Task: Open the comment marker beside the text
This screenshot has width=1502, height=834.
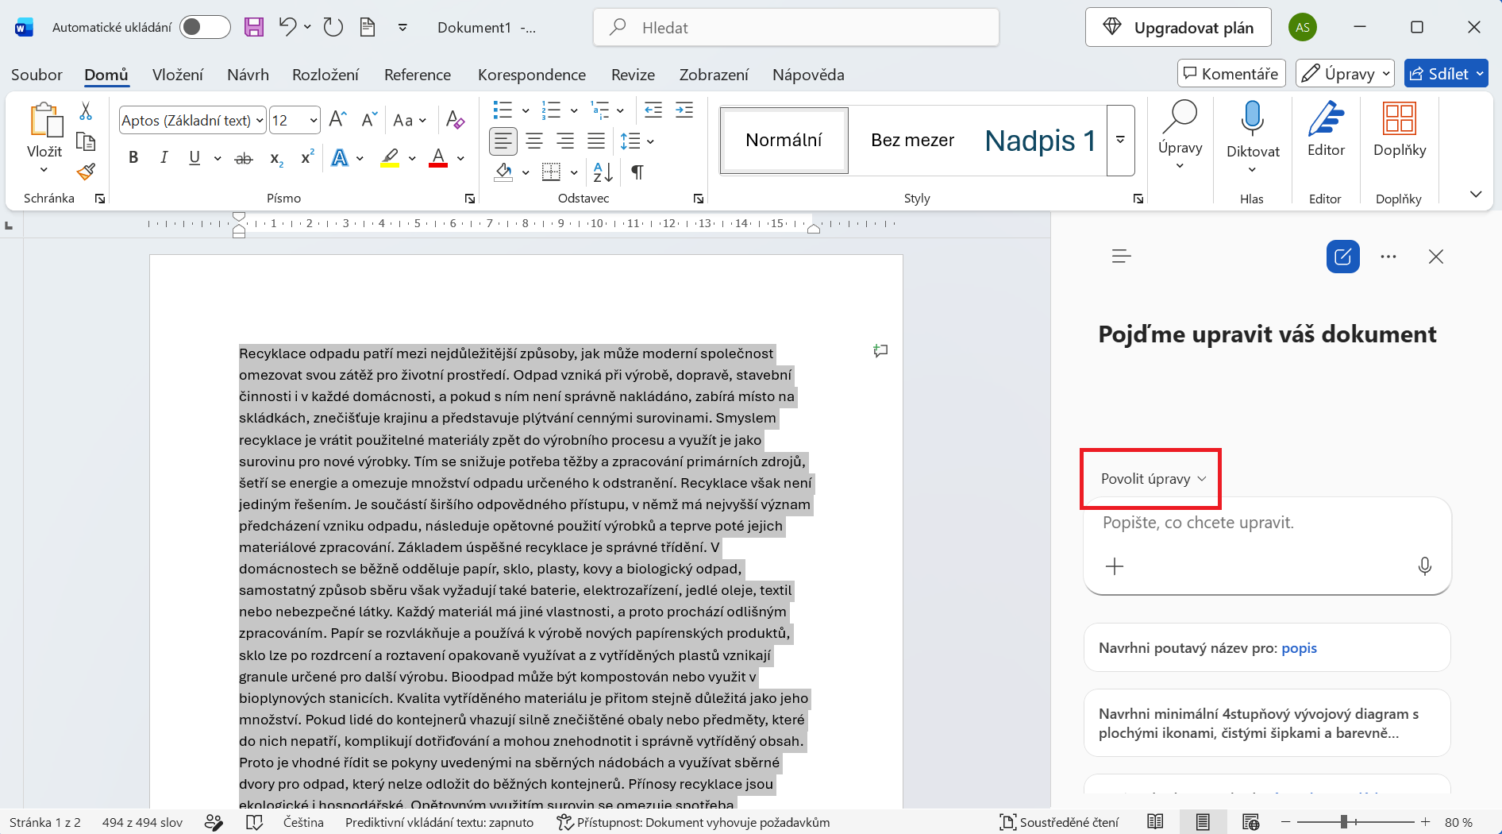Action: coord(880,350)
